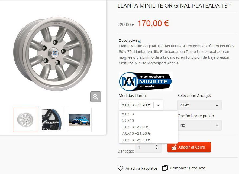Click Añadir al Carro button
Viewport: 239px width, 174px height.
point(189,147)
